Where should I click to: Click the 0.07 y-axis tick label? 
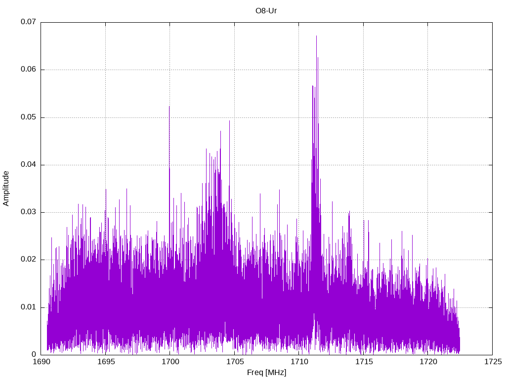(x=28, y=22)
